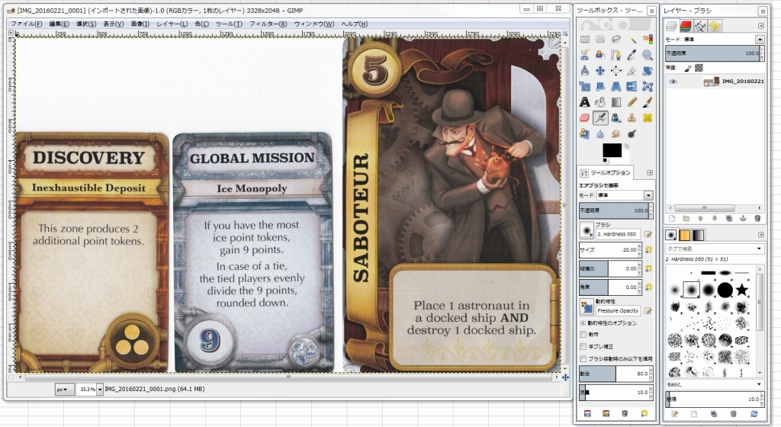The image size is (781, 427).
Task: Select the Color Picker eyedropper tool
Action: click(x=632, y=55)
